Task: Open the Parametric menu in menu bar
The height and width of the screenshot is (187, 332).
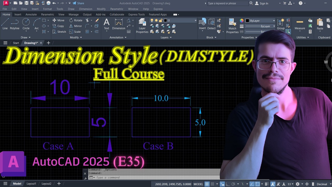Action: [x=116, y=9]
